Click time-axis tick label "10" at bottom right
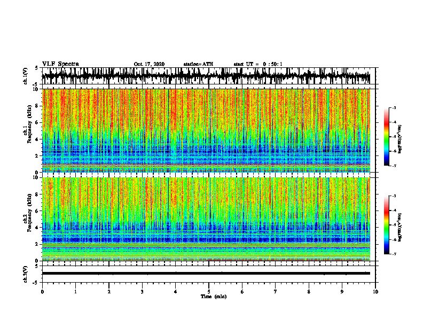The image size is (423, 327). pyautogui.click(x=375, y=292)
